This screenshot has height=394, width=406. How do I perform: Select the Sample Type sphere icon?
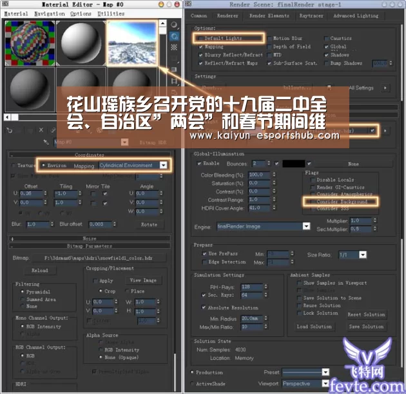(x=174, y=25)
